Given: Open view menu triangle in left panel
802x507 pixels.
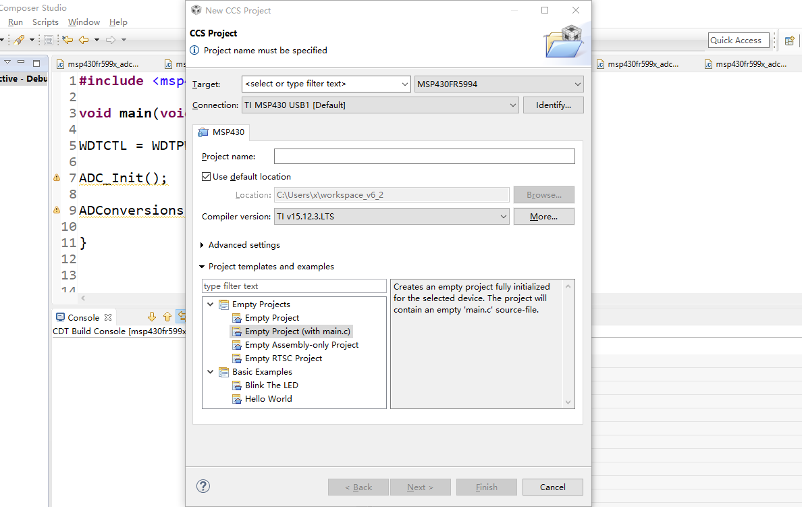Looking at the screenshot, I should tap(7, 62).
